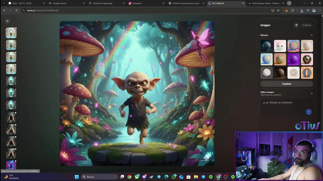Open the MetaMask fox extension
The image size is (323, 181).
286,10
